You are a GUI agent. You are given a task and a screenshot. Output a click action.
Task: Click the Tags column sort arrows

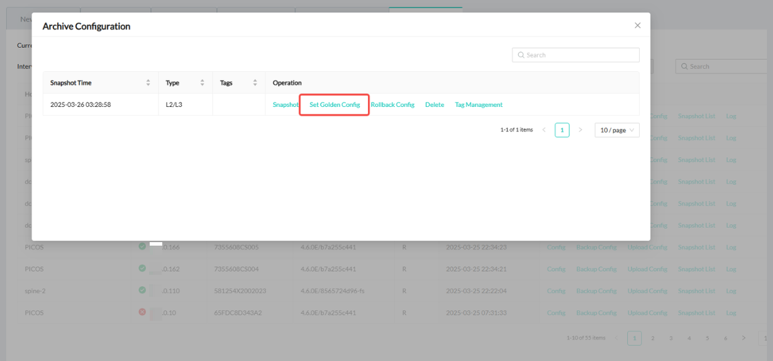point(255,83)
